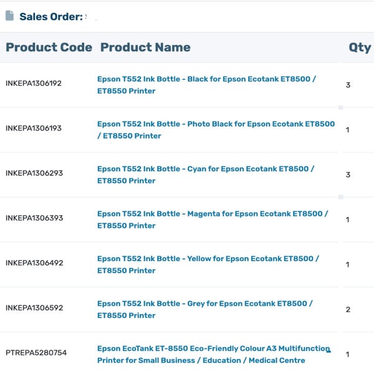Select product code INKEPA1306192
This screenshot has height=374, width=374.
point(34,84)
